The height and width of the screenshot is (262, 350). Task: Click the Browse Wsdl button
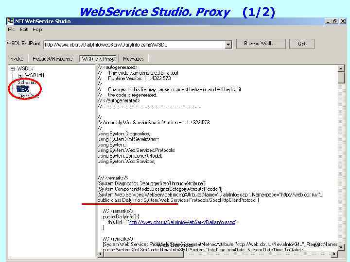[261, 44]
